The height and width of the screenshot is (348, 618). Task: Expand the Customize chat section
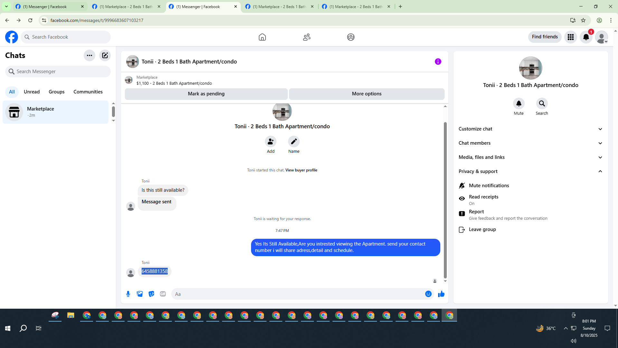pyautogui.click(x=530, y=129)
